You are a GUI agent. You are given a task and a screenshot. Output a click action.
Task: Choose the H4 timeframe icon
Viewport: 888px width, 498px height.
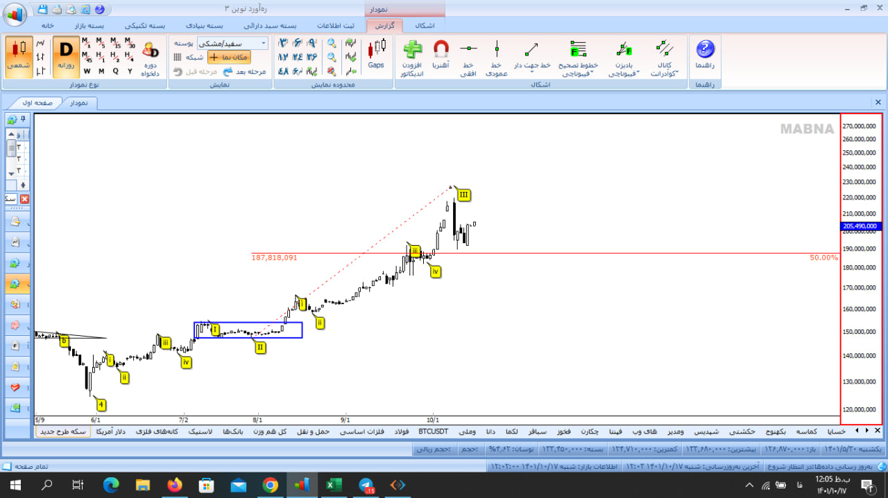pyautogui.click(x=130, y=57)
